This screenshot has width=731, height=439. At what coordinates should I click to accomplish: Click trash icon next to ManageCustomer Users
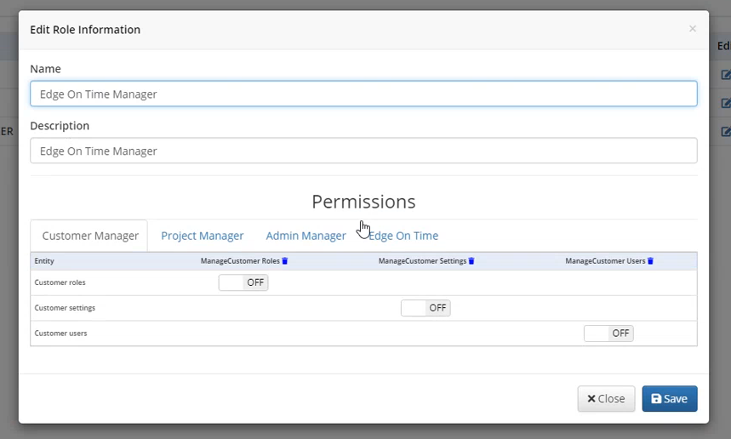(650, 261)
